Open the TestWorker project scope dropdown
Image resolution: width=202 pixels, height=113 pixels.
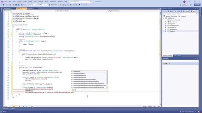pos(30,11)
